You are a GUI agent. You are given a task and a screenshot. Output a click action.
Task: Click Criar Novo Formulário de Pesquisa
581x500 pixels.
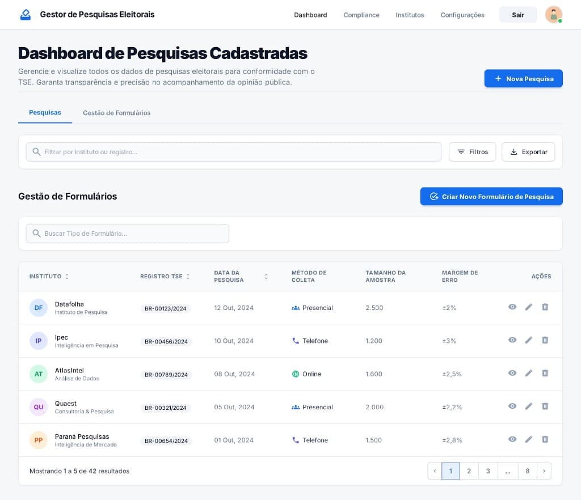tap(491, 196)
